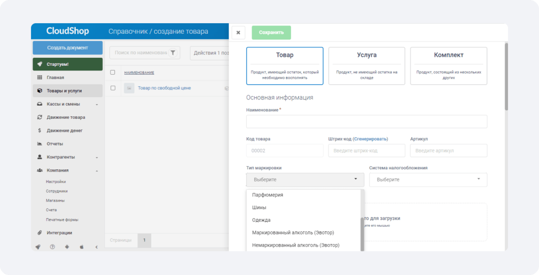This screenshot has width=539, height=275.
Task: Collapse the sidebar with the chevron icon
Action: tap(97, 247)
